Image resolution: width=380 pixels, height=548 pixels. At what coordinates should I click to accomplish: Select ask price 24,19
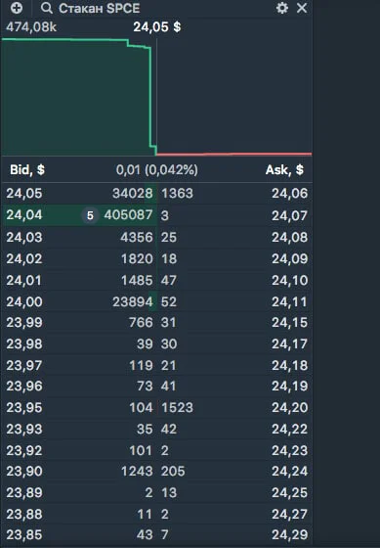289,387
